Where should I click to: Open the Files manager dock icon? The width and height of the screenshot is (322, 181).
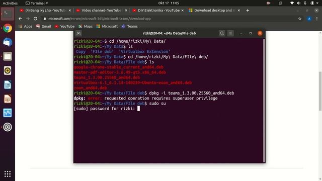(8, 56)
